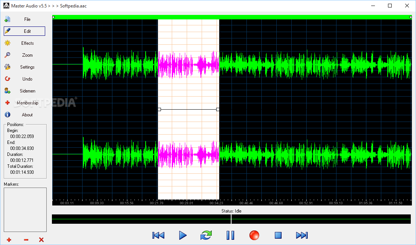416x245 pixels.
Task: Click the Effects sun icon
Action: click(7, 43)
